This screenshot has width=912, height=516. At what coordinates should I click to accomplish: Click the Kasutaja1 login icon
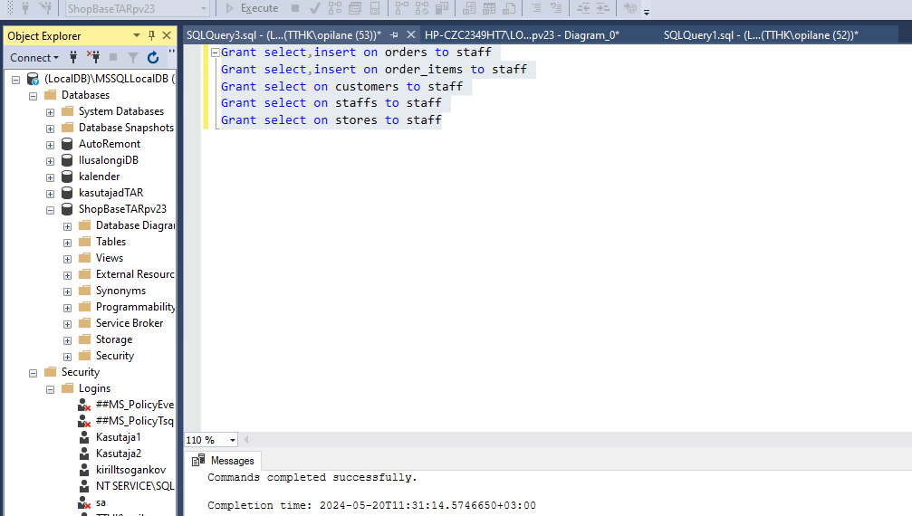[x=84, y=437]
